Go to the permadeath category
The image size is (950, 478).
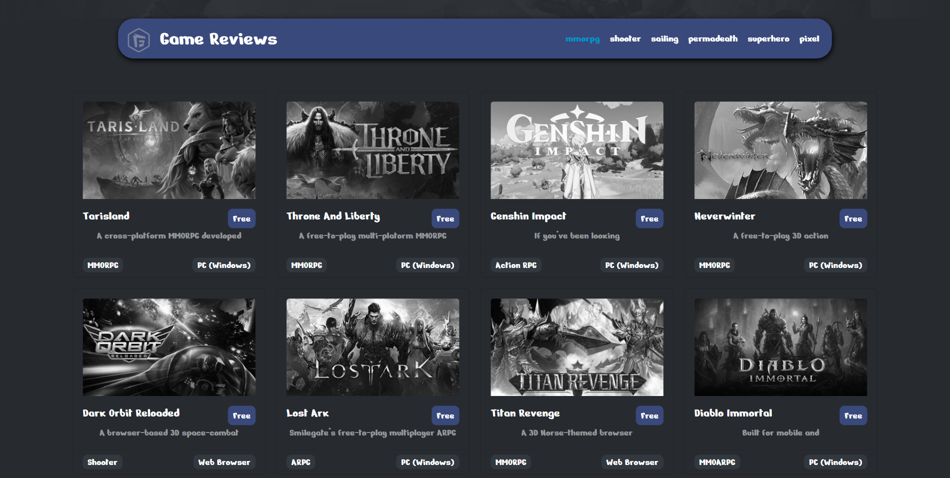[713, 38]
